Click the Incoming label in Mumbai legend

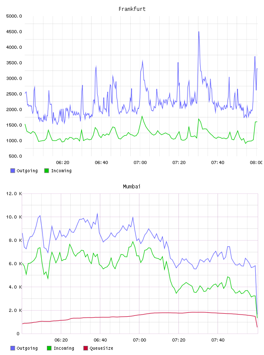64,348
